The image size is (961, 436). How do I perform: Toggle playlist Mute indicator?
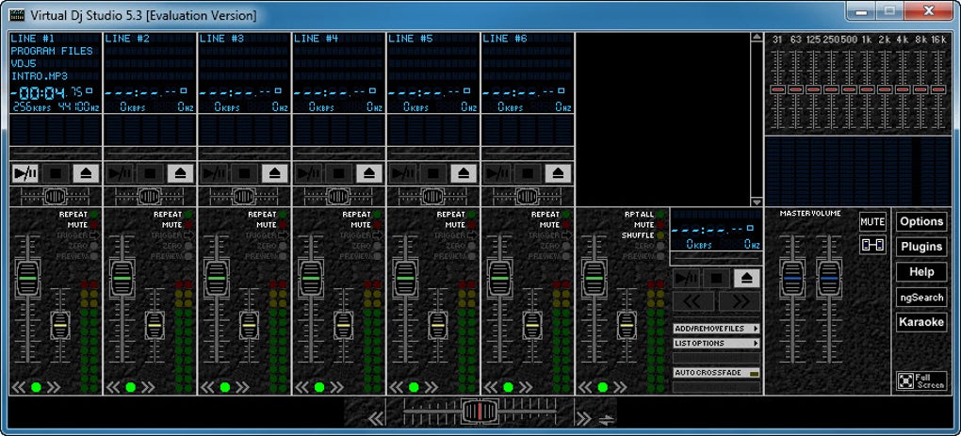[660, 225]
